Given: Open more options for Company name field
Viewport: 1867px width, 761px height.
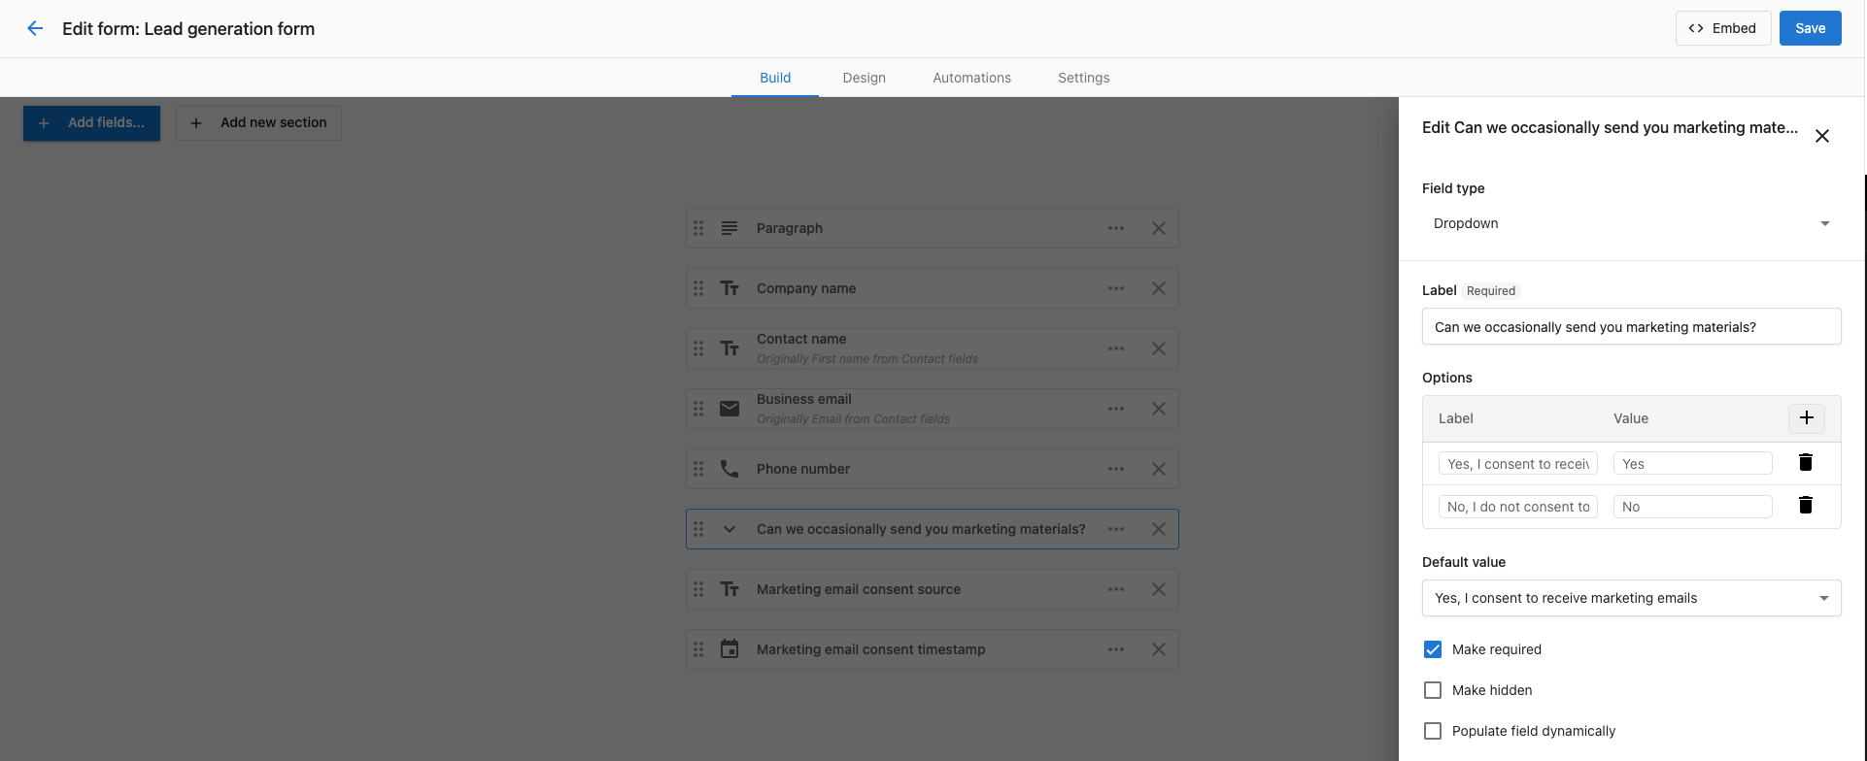Looking at the screenshot, I should pos(1116,288).
